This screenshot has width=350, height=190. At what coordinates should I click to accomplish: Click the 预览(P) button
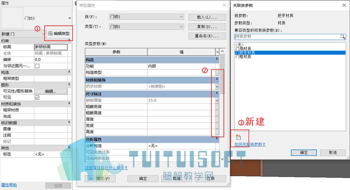[100, 179]
